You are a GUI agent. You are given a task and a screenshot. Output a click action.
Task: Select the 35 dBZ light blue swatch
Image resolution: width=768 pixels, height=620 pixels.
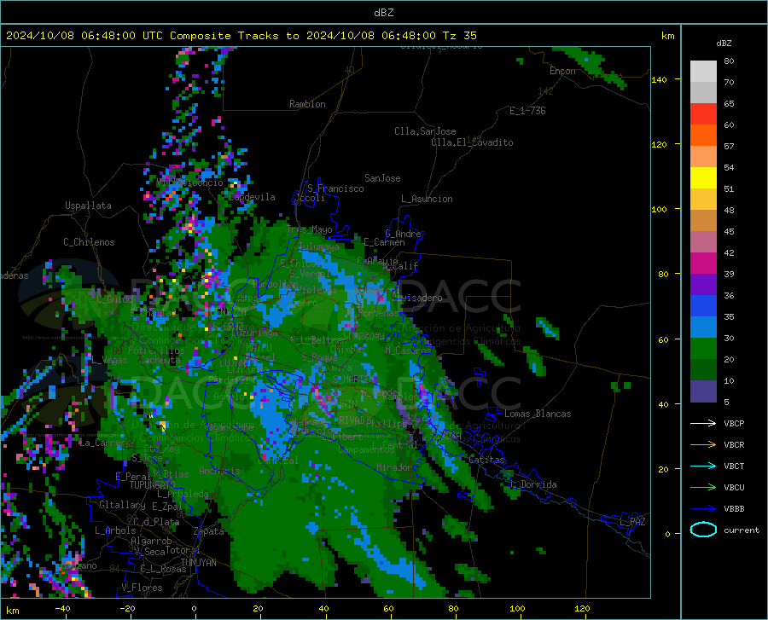[703, 327]
